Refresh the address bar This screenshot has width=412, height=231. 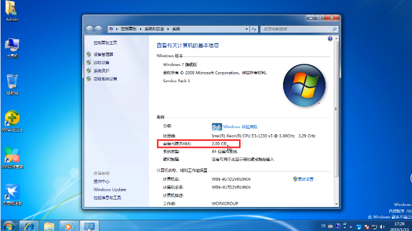click(x=254, y=29)
